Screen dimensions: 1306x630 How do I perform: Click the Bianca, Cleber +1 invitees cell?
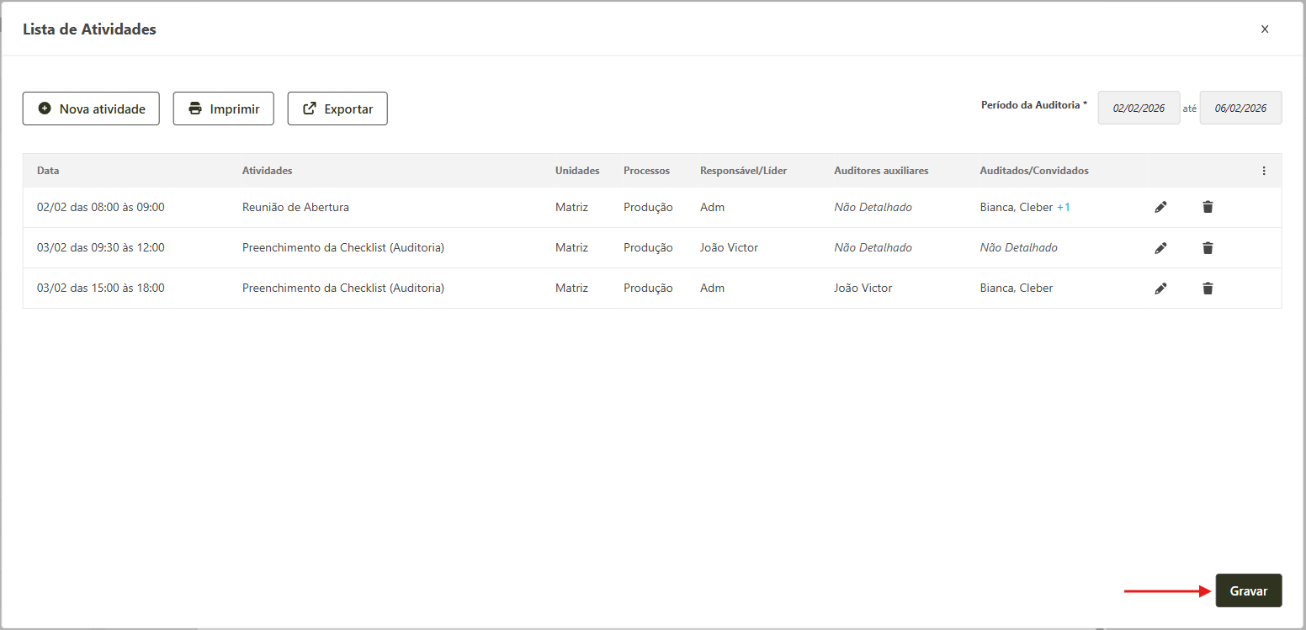[x=1025, y=207]
